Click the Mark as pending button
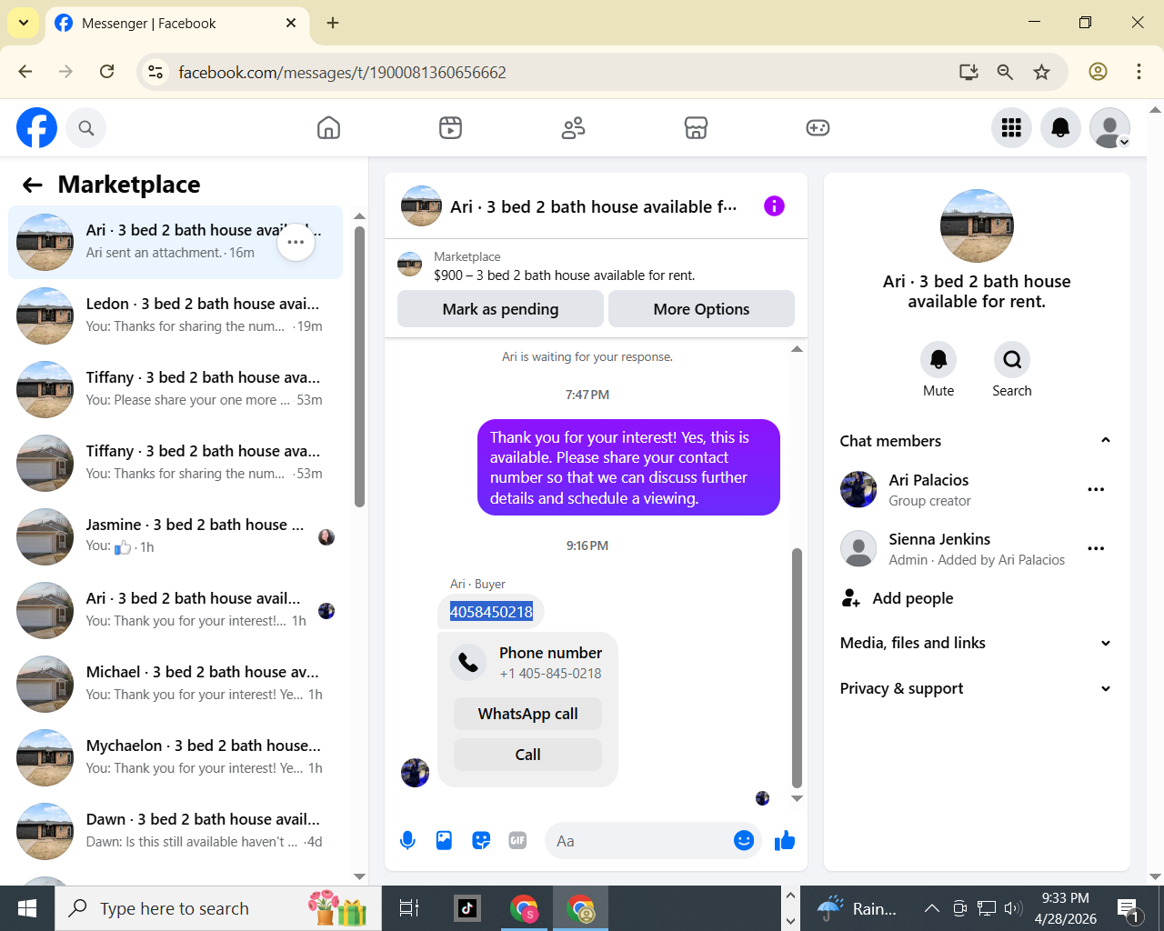This screenshot has width=1164, height=931. pos(500,309)
